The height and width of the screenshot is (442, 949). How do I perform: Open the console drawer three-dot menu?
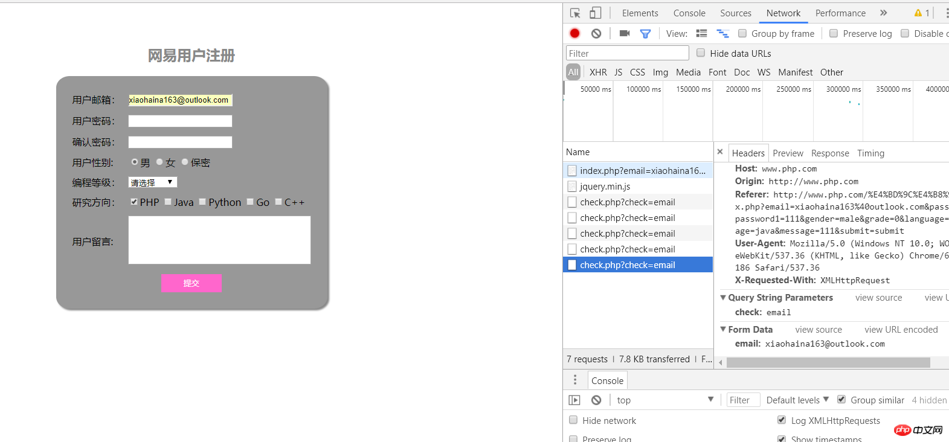tap(575, 380)
